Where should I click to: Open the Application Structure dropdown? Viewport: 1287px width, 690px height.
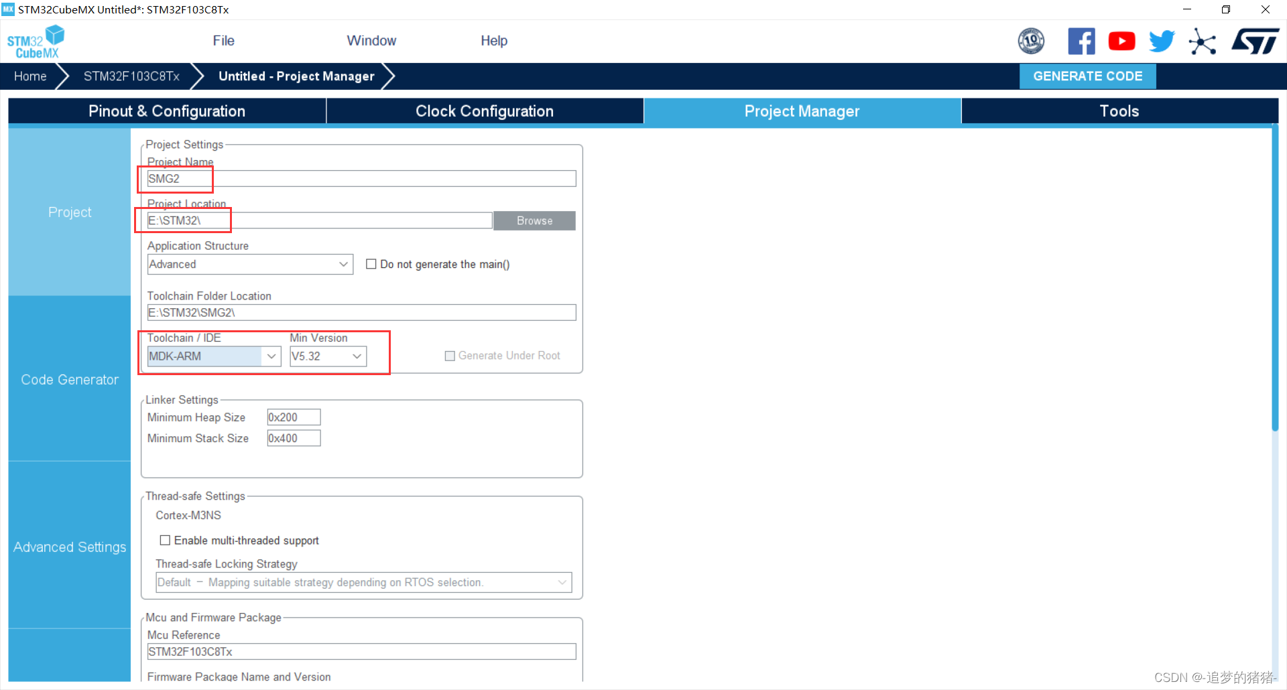250,264
